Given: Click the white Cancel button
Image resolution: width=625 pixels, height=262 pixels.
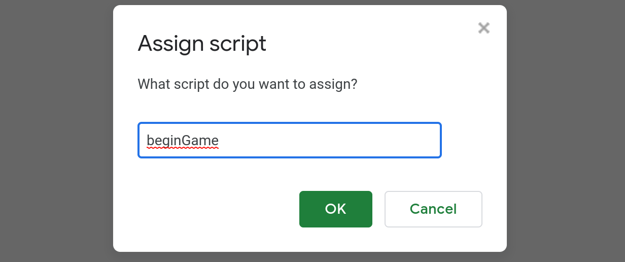Looking at the screenshot, I should pos(433,209).
